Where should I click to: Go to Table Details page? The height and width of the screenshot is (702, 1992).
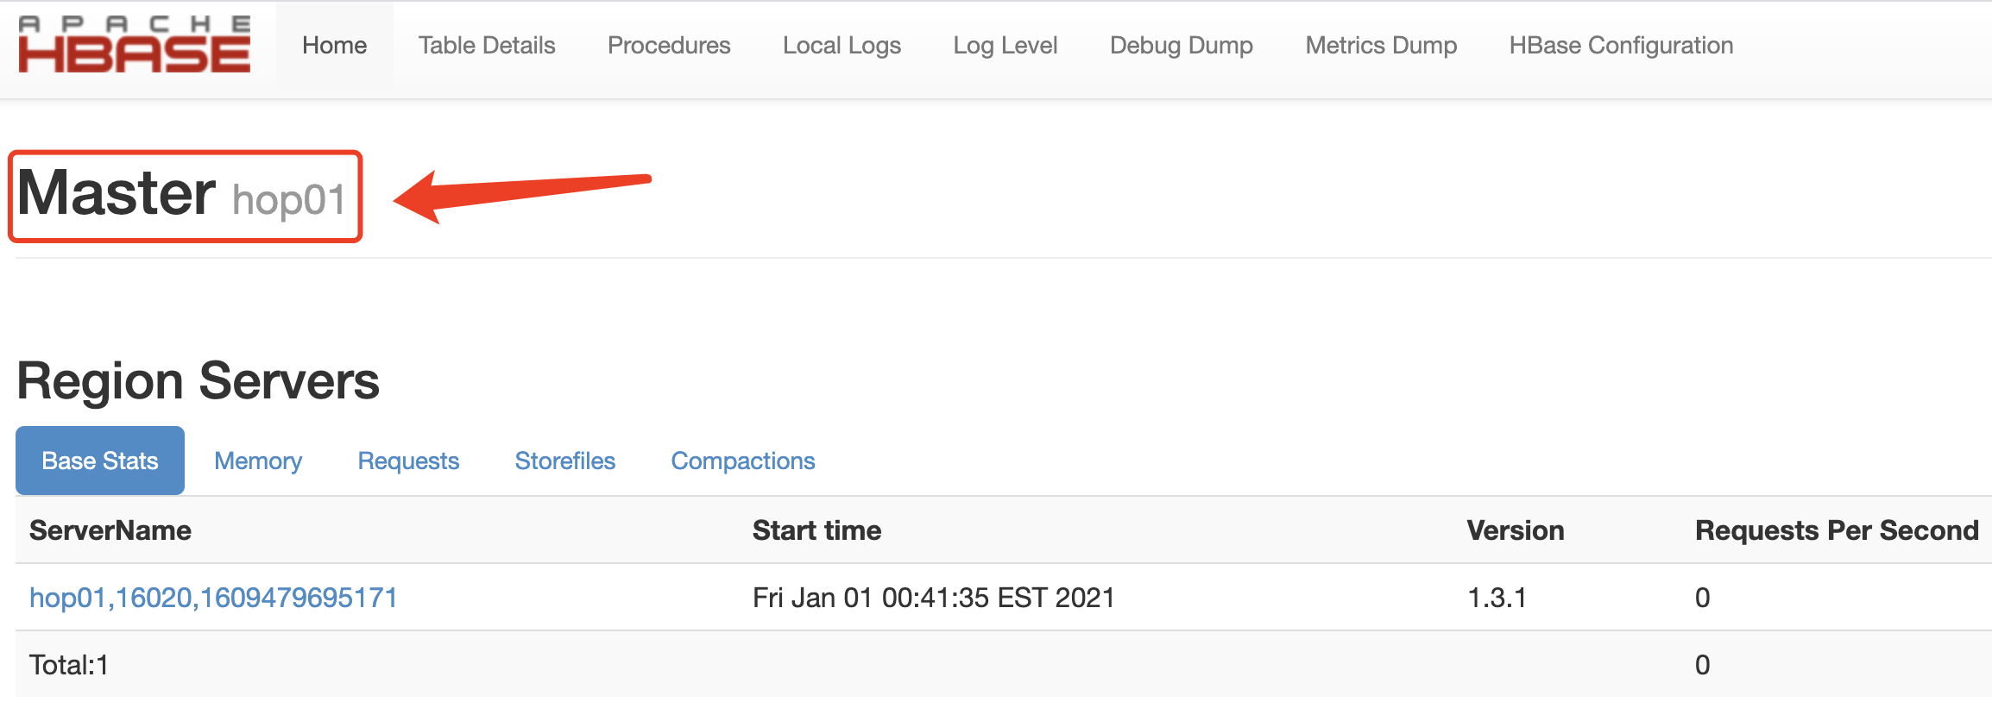[487, 46]
